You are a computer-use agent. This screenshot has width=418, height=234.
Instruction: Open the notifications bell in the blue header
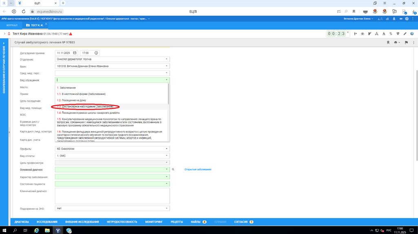point(394,19)
